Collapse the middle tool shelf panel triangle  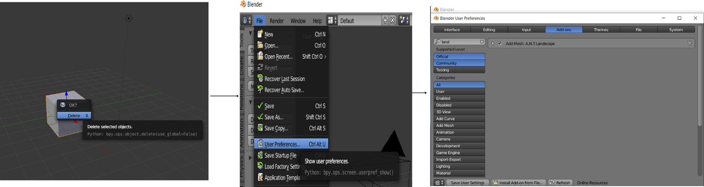coord(250,102)
